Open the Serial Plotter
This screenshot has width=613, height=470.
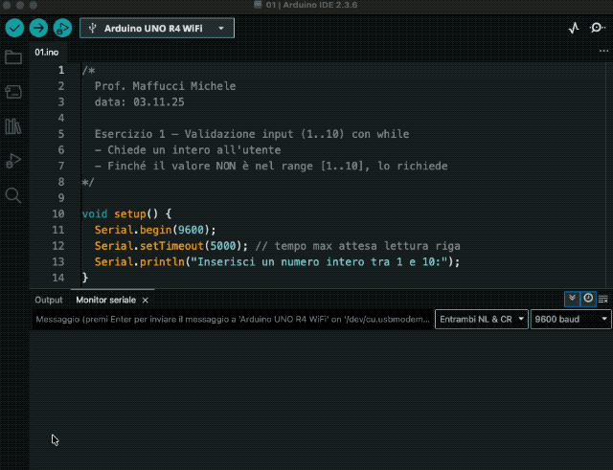[574, 29]
